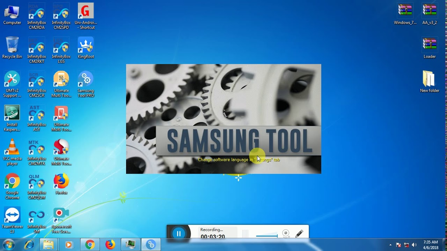Open the InfinityBox SM shortcut
The width and height of the screenshot is (447, 251).
[37, 221]
